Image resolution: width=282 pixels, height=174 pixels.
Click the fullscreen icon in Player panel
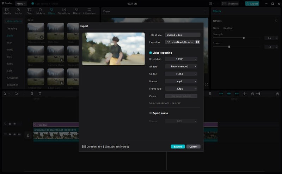(x=207, y=84)
